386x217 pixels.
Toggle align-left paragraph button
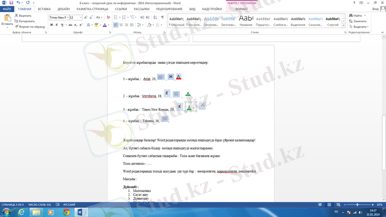[116, 25]
